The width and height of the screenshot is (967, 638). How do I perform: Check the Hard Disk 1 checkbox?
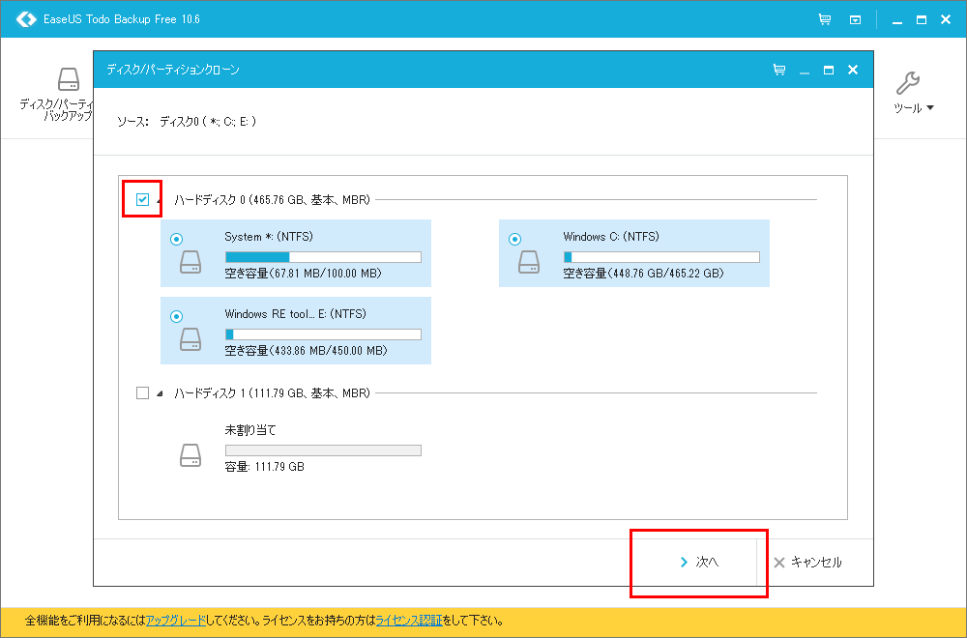tap(142, 392)
